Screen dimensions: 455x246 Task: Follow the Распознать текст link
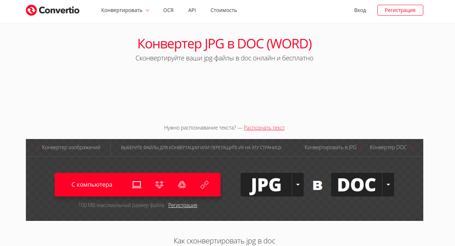tap(264, 128)
